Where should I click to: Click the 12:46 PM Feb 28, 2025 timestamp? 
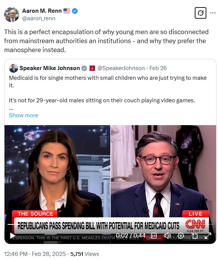coord(35,254)
